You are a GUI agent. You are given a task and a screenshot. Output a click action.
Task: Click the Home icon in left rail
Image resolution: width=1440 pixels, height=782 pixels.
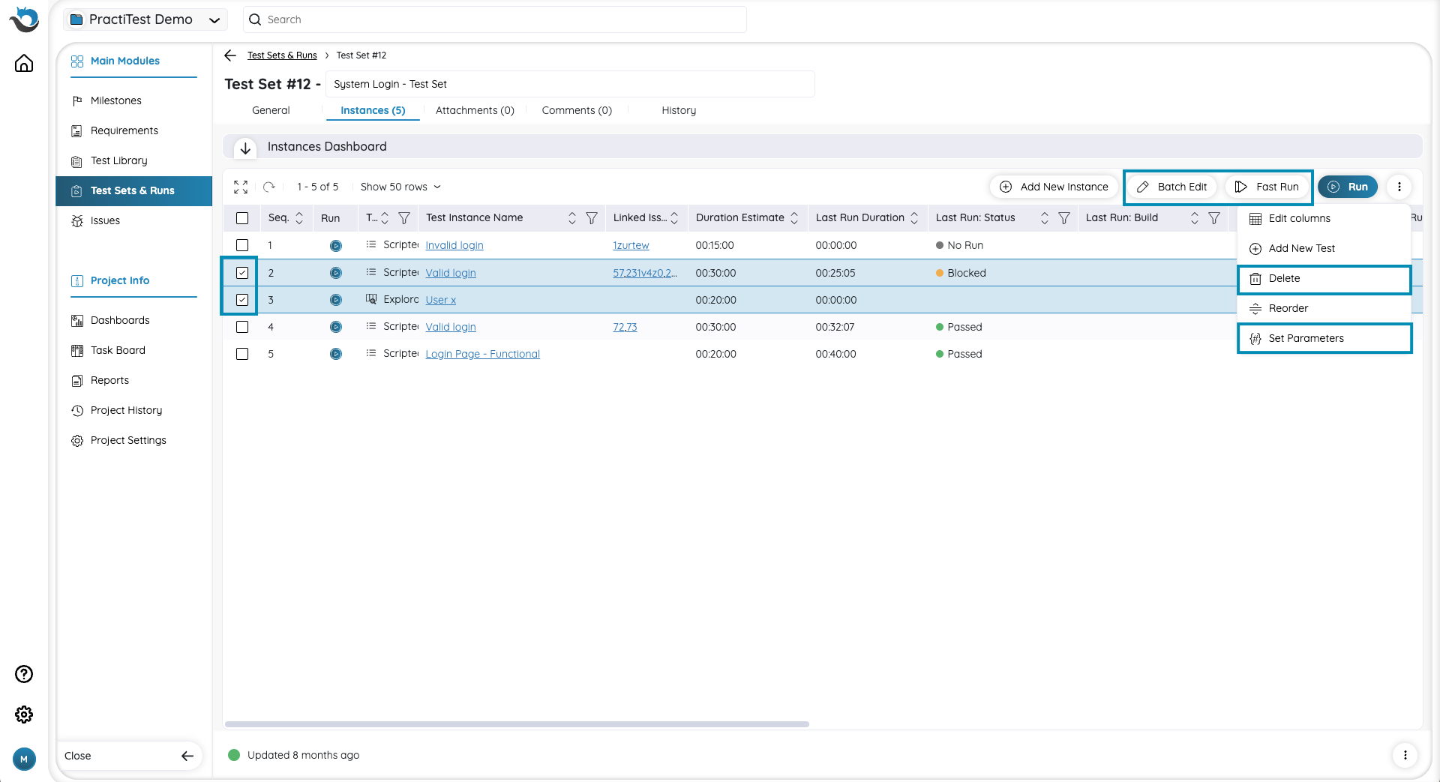click(x=24, y=64)
